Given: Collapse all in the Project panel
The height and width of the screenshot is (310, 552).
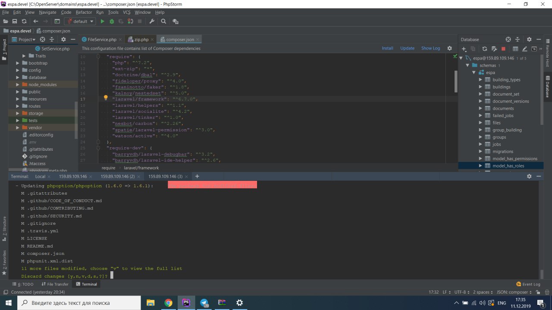Looking at the screenshot, I should (52, 39).
